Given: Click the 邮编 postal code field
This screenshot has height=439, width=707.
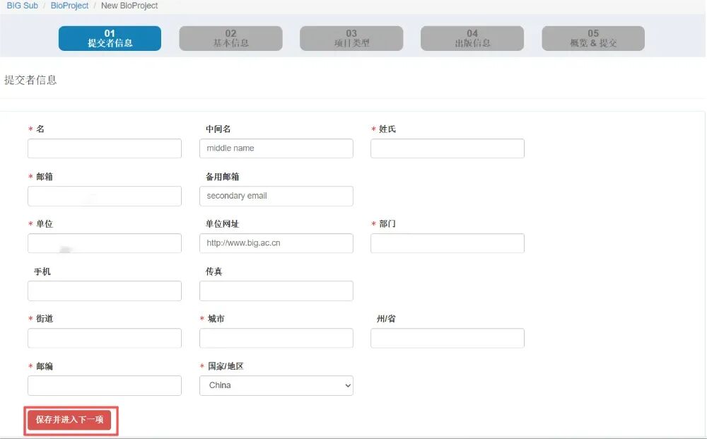Looking at the screenshot, I should (104, 385).
